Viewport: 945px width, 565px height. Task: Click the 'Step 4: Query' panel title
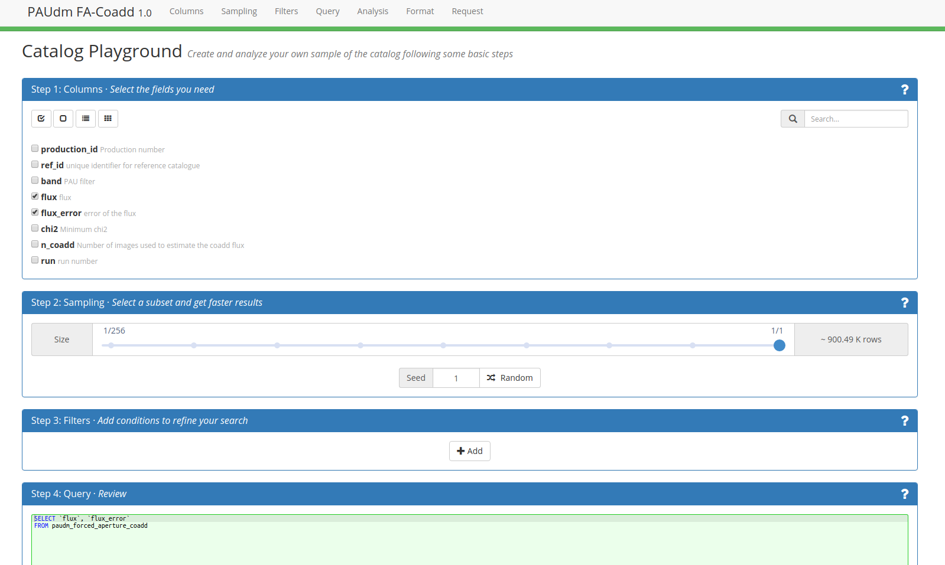pos(61,494)
